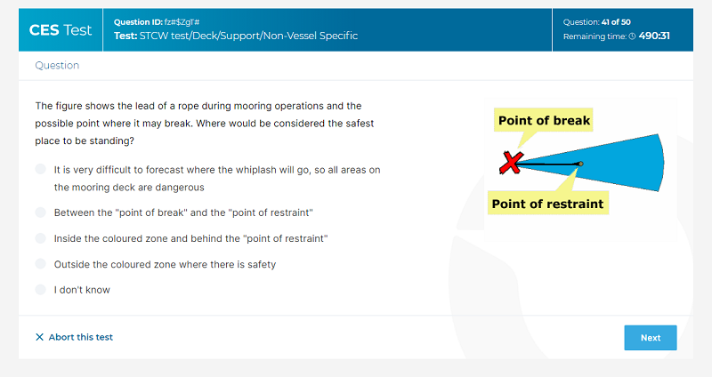Click the 'Point of restraint' yellow label

547,204
